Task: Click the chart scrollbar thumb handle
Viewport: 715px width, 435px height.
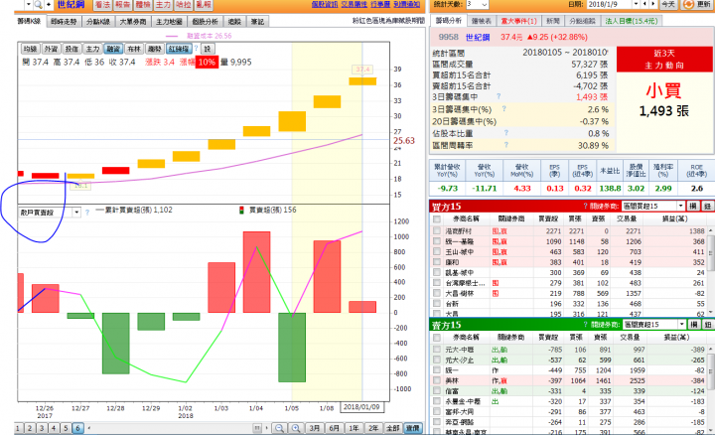Action: pos(257,428)
